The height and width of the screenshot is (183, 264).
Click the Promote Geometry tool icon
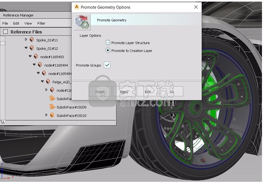[x=82, y=22]
